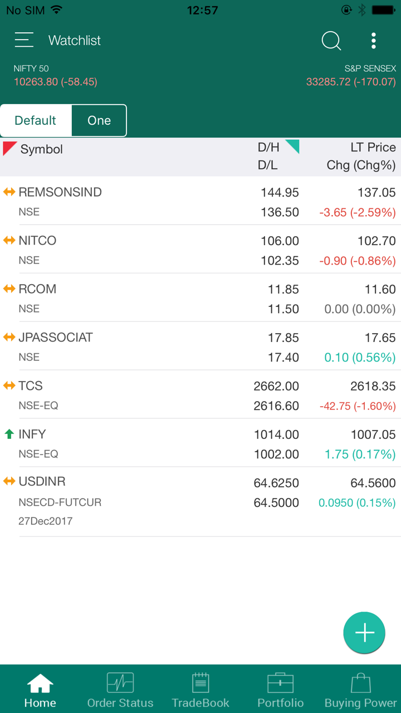Tap the green up arrow beside INFY
The height and width of the screenshot is (713, 401).
9,434
